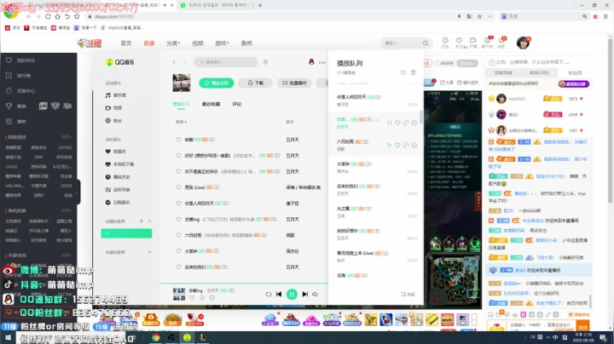Share 六月的雨 link icon in queue
614x344 pixels.
tap(406, 145)
